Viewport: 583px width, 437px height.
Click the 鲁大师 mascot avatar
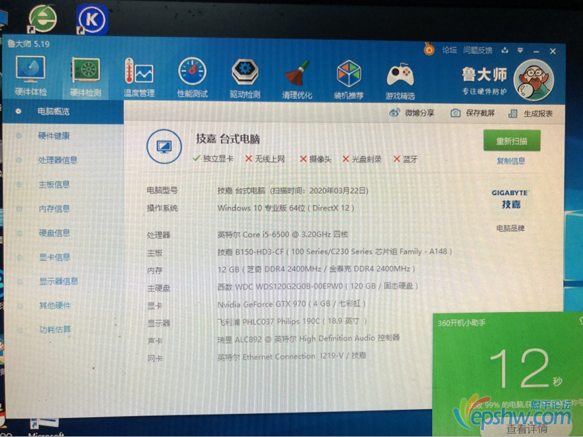[x=533, y=80]
